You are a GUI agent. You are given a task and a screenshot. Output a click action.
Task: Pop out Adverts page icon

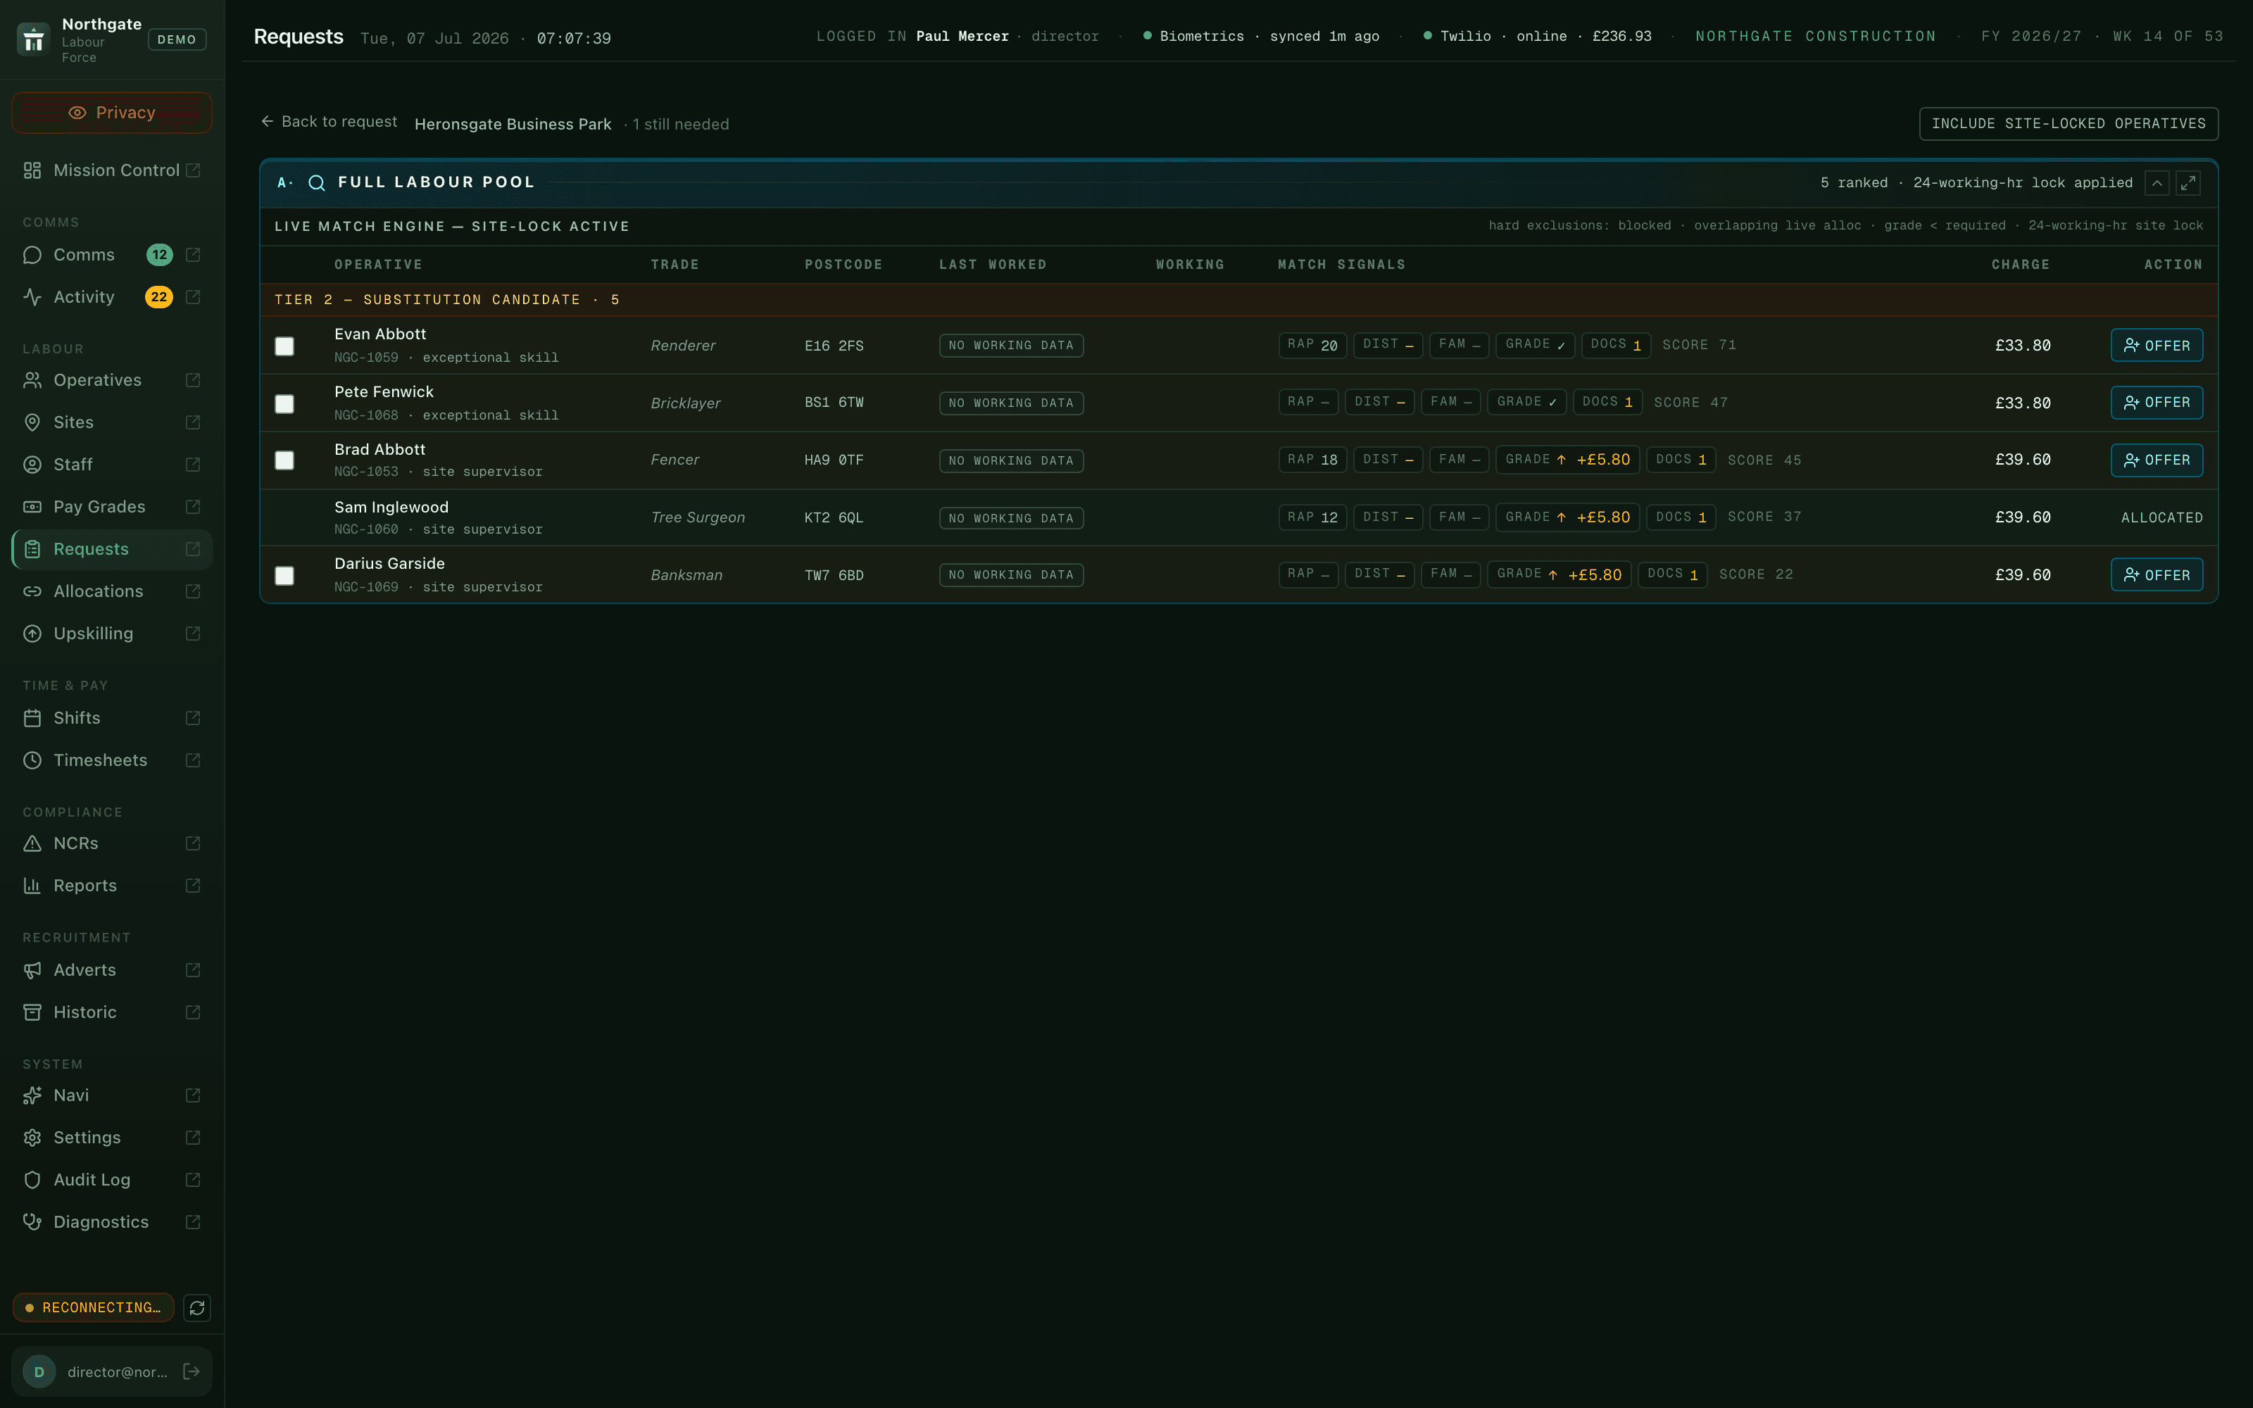[x=193, y=970]
